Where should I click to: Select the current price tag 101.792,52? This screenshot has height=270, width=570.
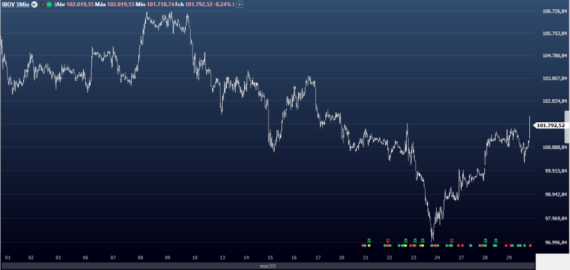point(550,125)
